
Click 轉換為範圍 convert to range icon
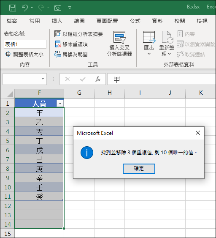[58, 54]
